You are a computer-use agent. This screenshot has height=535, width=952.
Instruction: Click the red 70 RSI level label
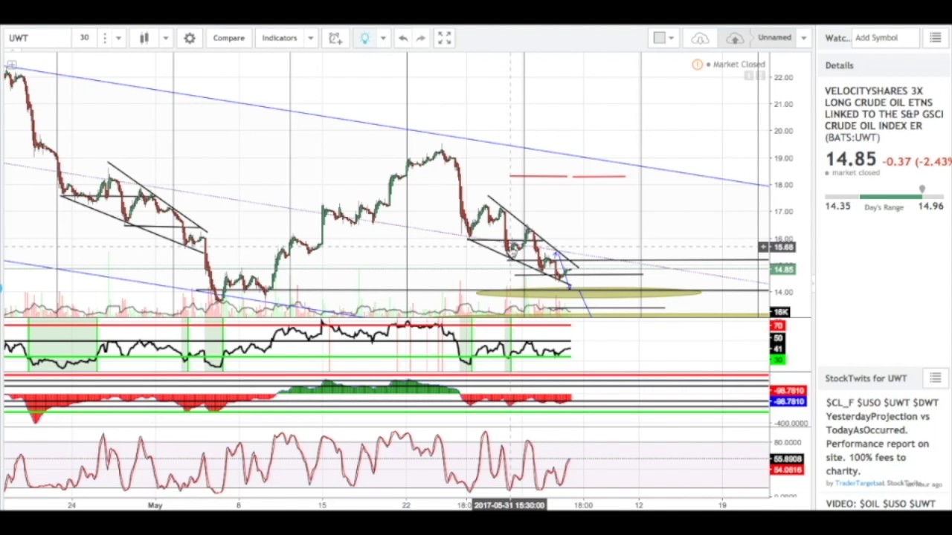point(778,326)
